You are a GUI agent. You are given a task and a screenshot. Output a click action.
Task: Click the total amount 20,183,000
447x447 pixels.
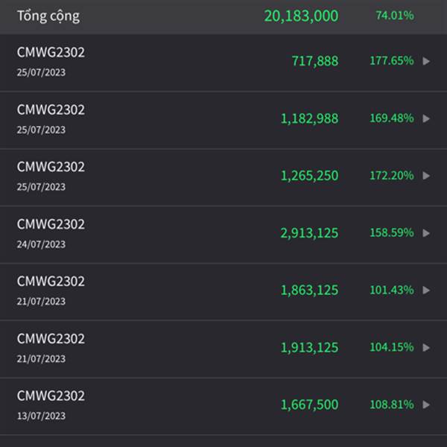(301, 16)
